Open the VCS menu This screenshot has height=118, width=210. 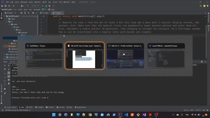pyautogui.click(x=60, y=2)
